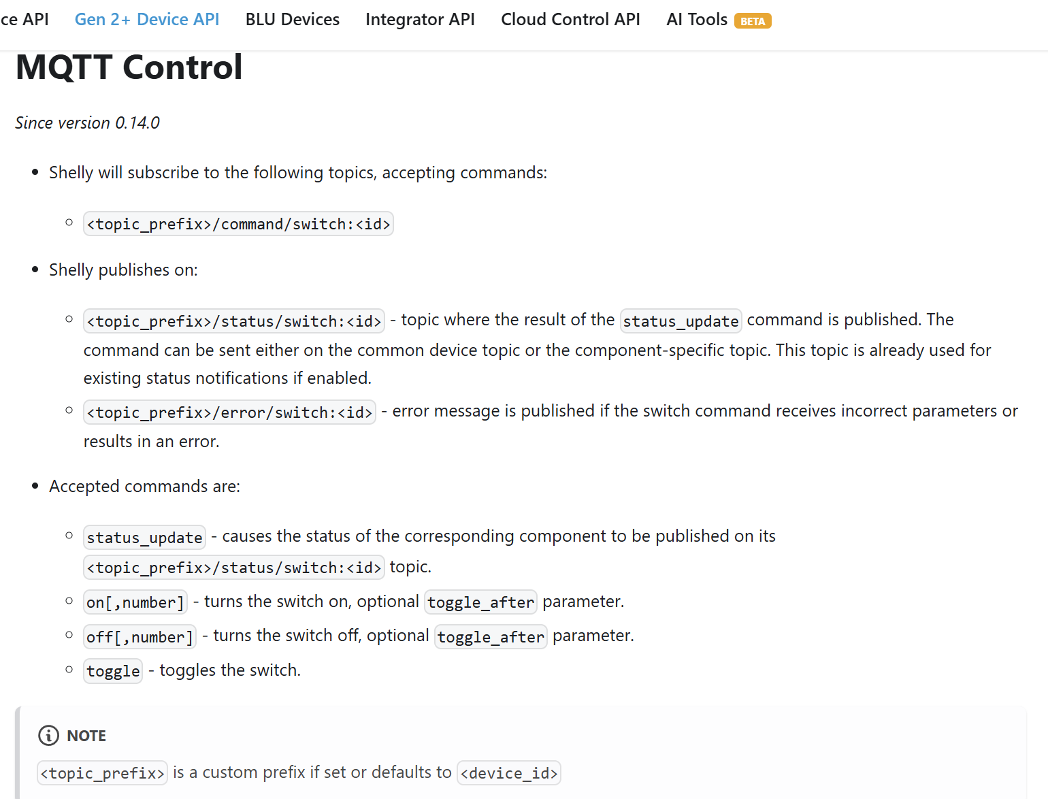1048x799 pixels.
Task: Click the command/switch:<id> topic code
Action: tap(238, 224)
